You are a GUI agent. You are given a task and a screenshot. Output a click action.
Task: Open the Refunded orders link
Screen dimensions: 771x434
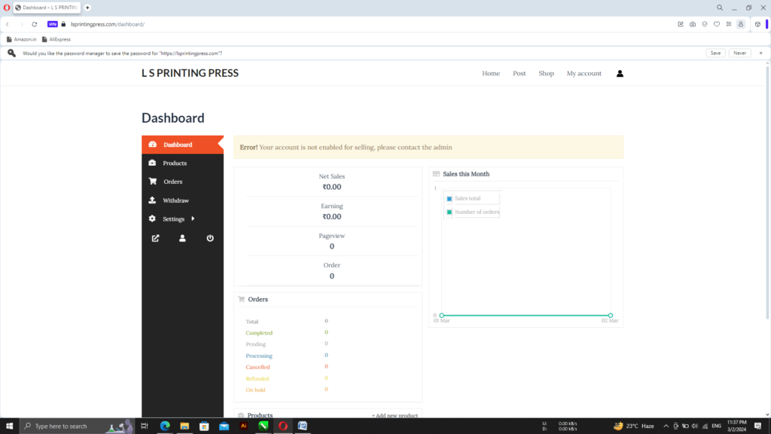pyautogui.click(x=258, y=378)
